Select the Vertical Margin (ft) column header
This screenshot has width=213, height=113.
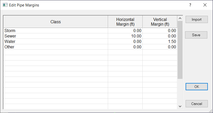(x=160, y=22)
